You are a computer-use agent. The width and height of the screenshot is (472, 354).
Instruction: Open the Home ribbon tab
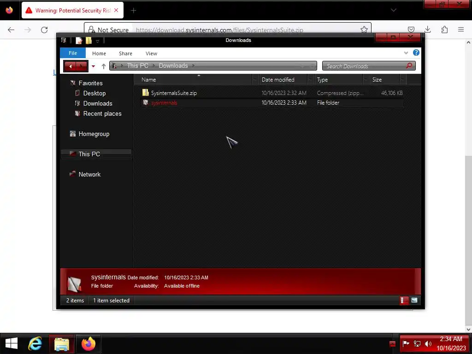[99, 53]
